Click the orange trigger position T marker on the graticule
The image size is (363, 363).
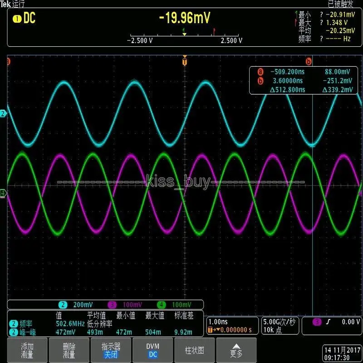click(185, 61)
